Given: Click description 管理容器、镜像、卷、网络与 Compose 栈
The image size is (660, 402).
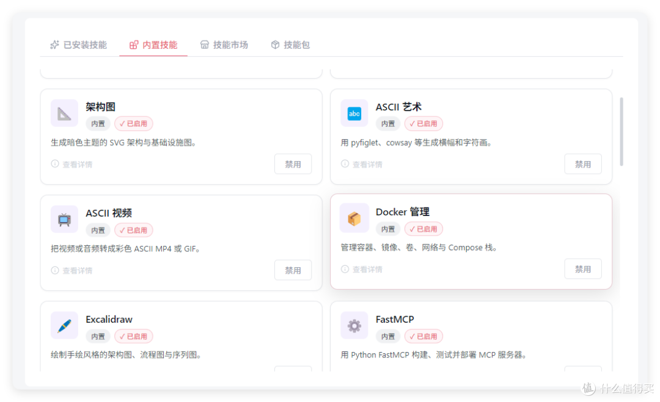Looking at the screenshot, I should point(420,248).
